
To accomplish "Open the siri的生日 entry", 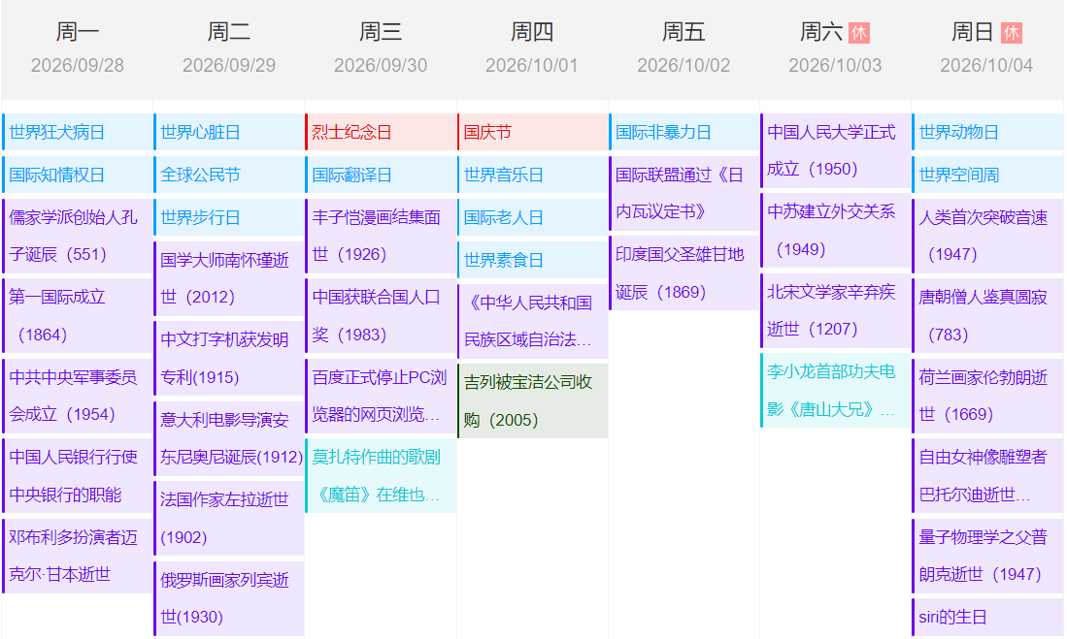I will click(987, 617).
